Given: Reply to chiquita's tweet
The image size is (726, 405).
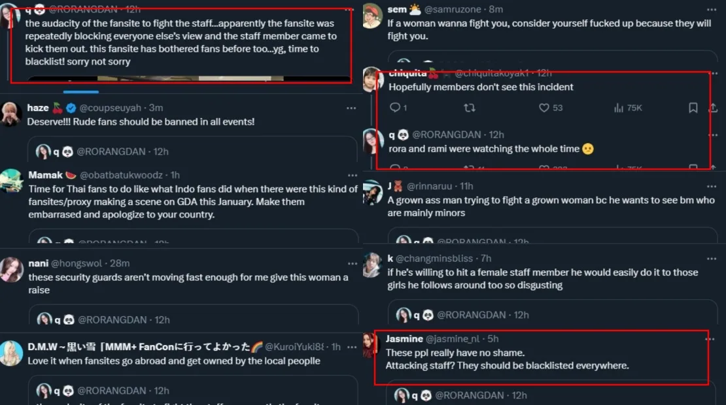Looking at the screenshot, I should (x=394, y=108).
